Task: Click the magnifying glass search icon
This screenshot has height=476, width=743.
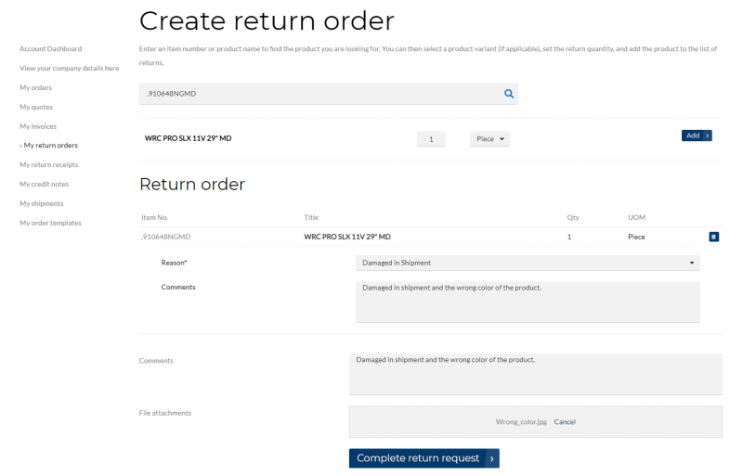Action: tap(509, 94)
